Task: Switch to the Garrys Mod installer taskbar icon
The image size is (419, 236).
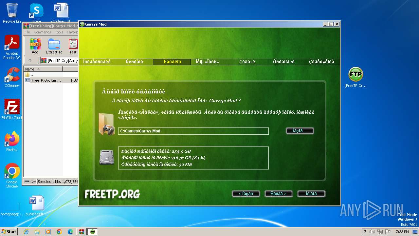Action: tap(93, 232)
